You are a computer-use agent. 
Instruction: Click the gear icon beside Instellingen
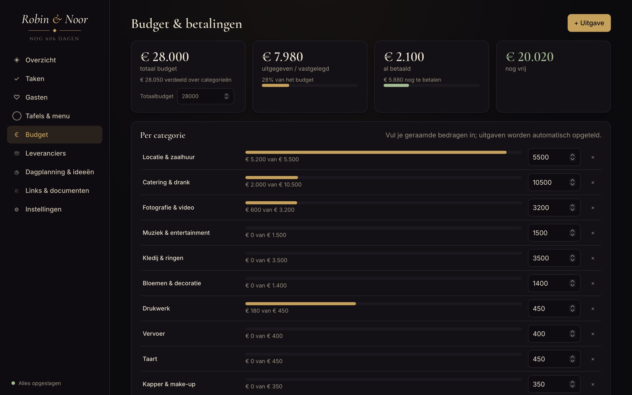(x=17, y=210)
